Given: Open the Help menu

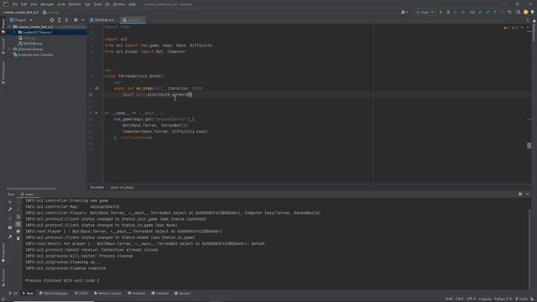Looking at the screenshot, I should click(x=133, y=4).
